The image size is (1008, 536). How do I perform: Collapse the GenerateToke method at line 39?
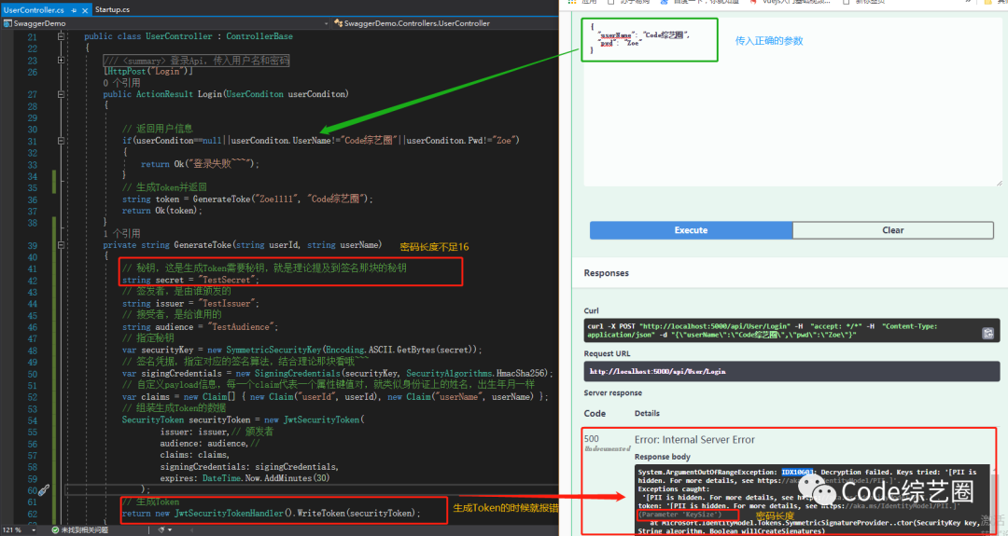click(x=62, y=244)
